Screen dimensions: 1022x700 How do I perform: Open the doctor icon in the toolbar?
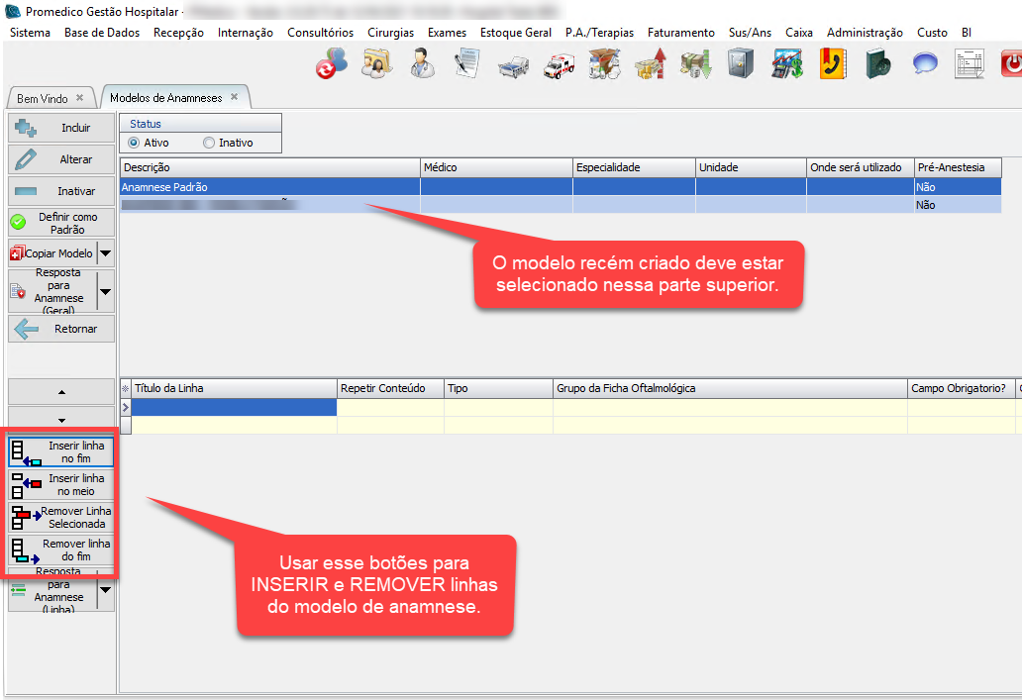[x=422, y=65]
